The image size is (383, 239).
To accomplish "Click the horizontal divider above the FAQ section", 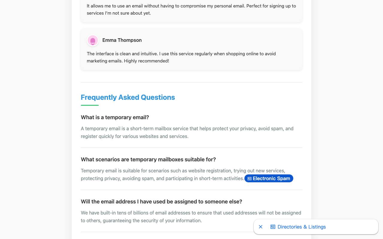I will (191, 82).
